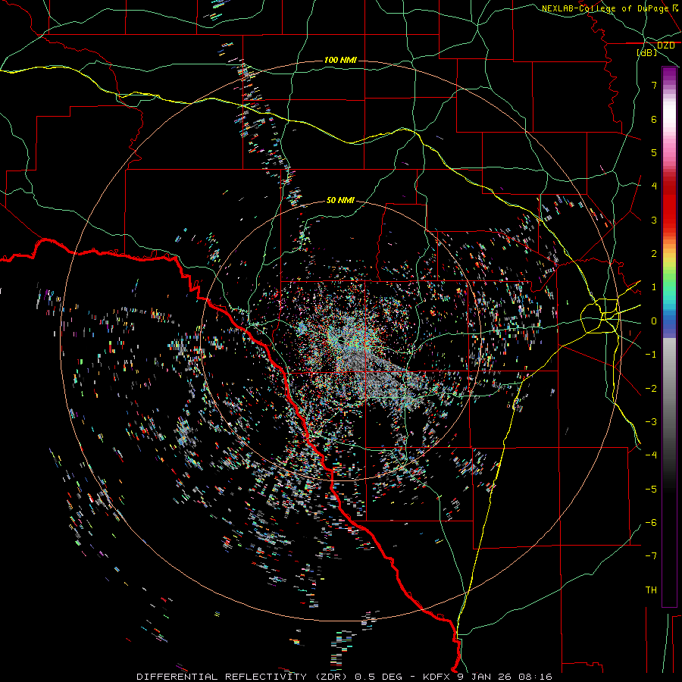
Task: Click the 3 value on color scale
Action: pyautogui.click(x=654, y=220)
